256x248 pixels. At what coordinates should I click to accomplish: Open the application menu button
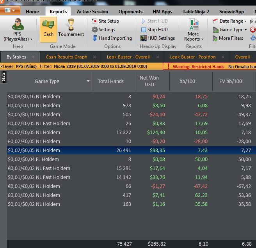point(10,11)
